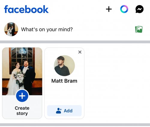The width and height of the screenshot is (150, 127).
Task: Add Matt Bram as a friend
Action: coord(64,111)
